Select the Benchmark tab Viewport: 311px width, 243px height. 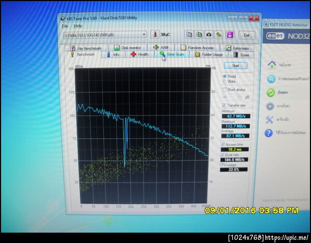click(x=83, y=54)
